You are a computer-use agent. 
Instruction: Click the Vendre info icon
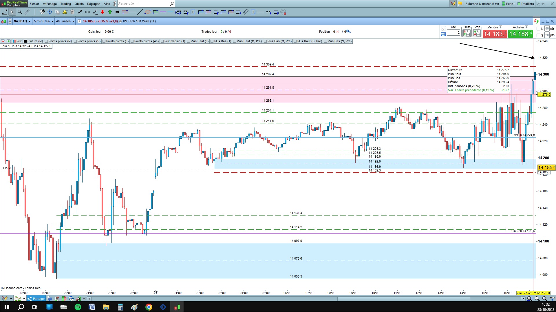[500, 27]
